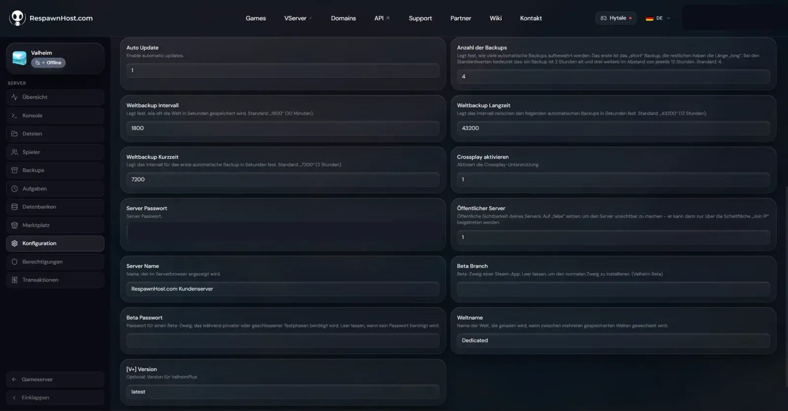Click the Weltbackup Intervall field
The image size is (788, 411).
point(283,128)
